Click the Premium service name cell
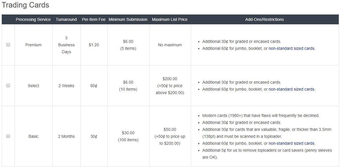 33,45
